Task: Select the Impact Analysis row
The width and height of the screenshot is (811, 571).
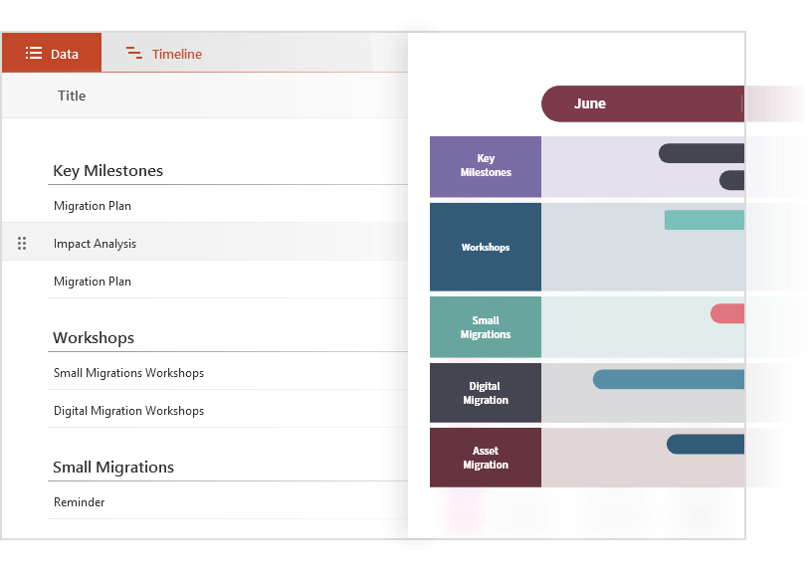Action: pyautogui.click(x=95, y=244)
